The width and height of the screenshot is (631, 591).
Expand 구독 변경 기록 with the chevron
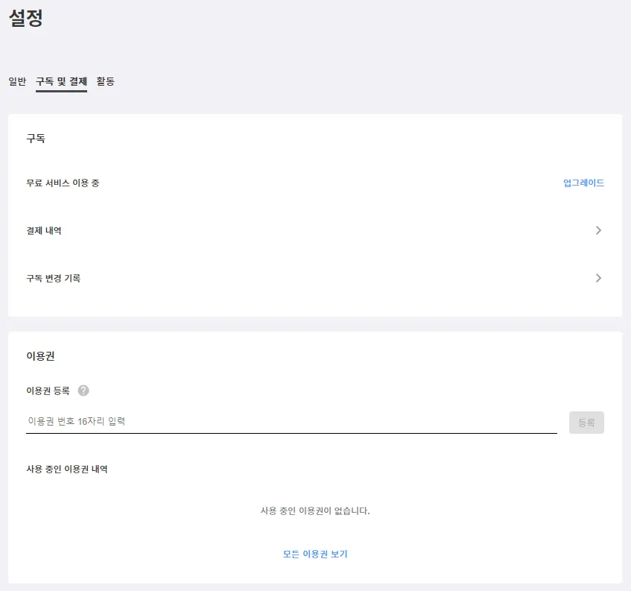598,278
